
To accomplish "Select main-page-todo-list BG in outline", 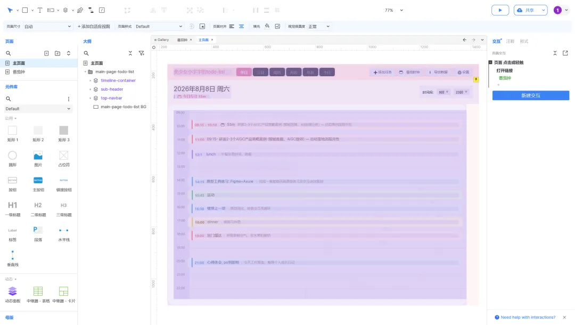I will point(123,107).
